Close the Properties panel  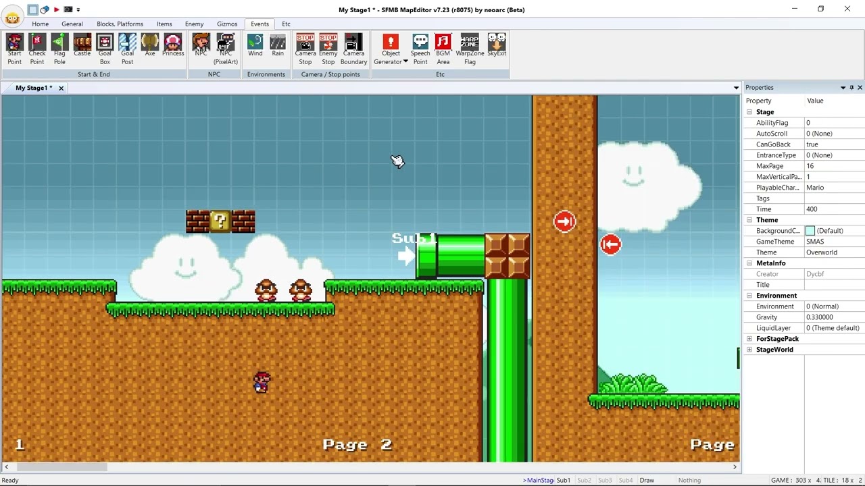pos(860,88)
